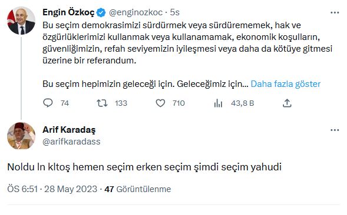Expand tweet with Daha fazla göster

click(286, 84)
